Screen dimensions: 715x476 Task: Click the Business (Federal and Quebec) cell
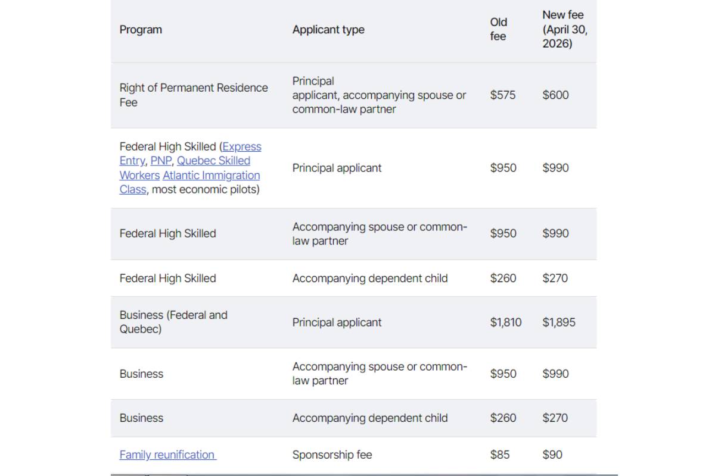tap(173, 322)
